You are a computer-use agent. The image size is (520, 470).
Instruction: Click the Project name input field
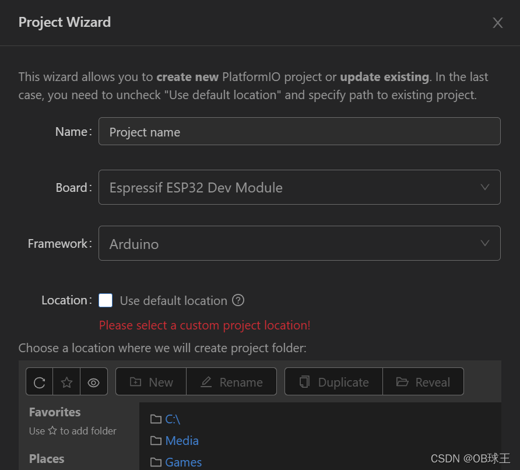[300, 131]
